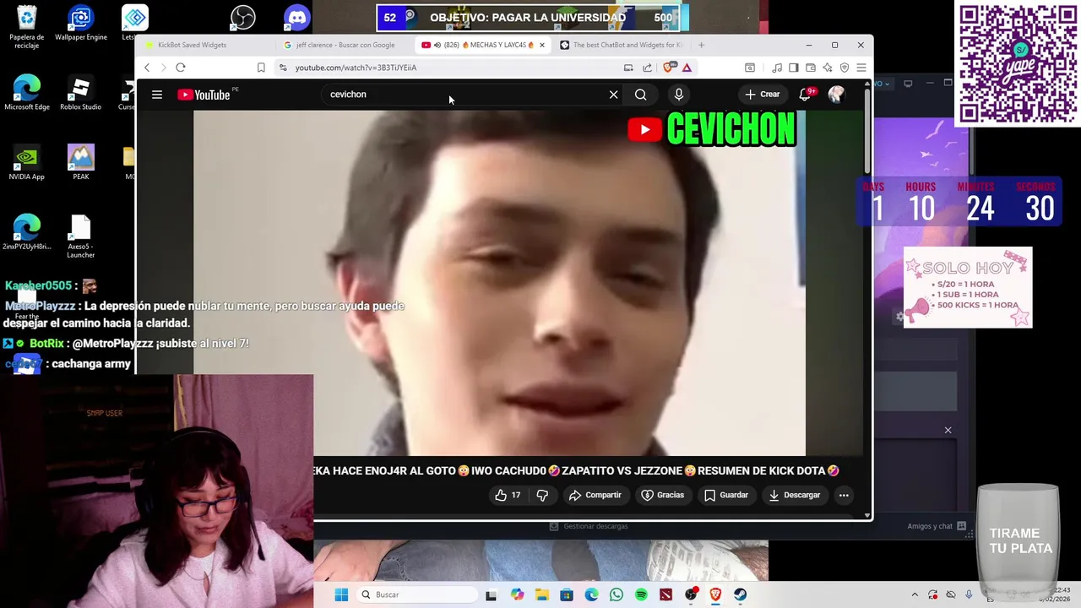Open NVIDIA App desktop shortcut
The width and height of the screenshot is (1081, 608).
pos(27,163)
